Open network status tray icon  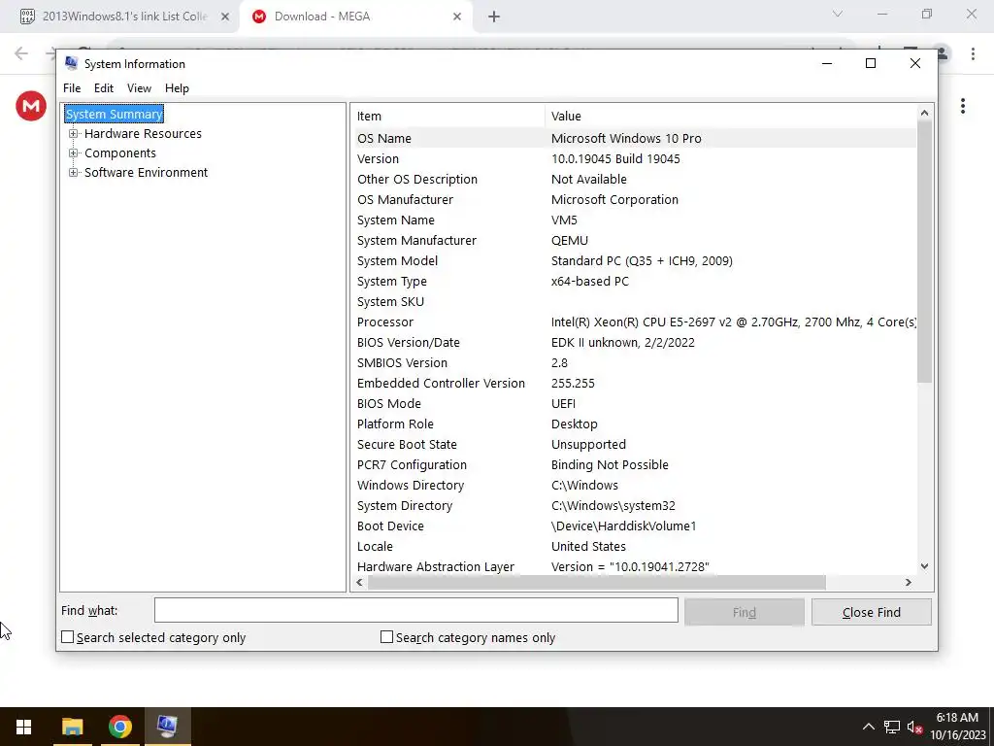892,727
